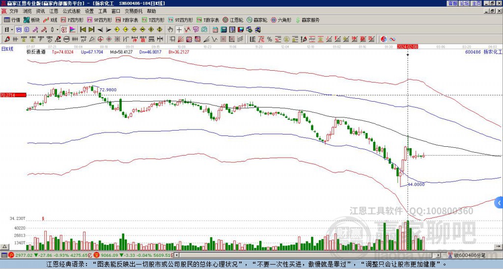The height and width of the screenshot is (269, 503).
Task: Open the 9P四方形 tool
Action: pos(100,20)
